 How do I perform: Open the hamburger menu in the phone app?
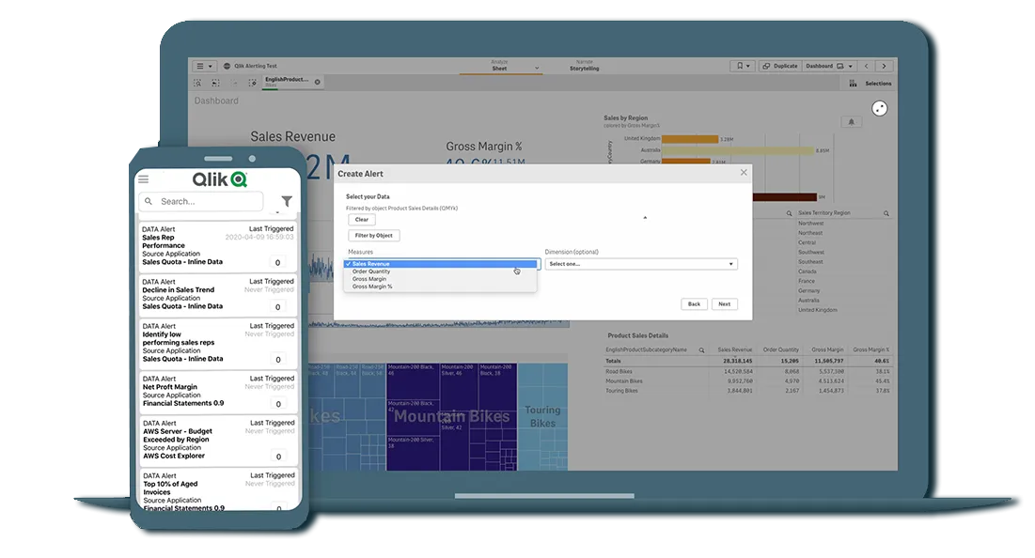[x=143, y=179]
